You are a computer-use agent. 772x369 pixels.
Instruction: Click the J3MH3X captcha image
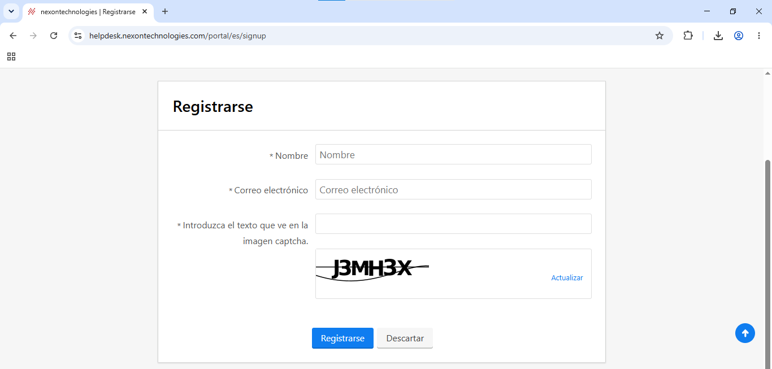coord(372,269)
